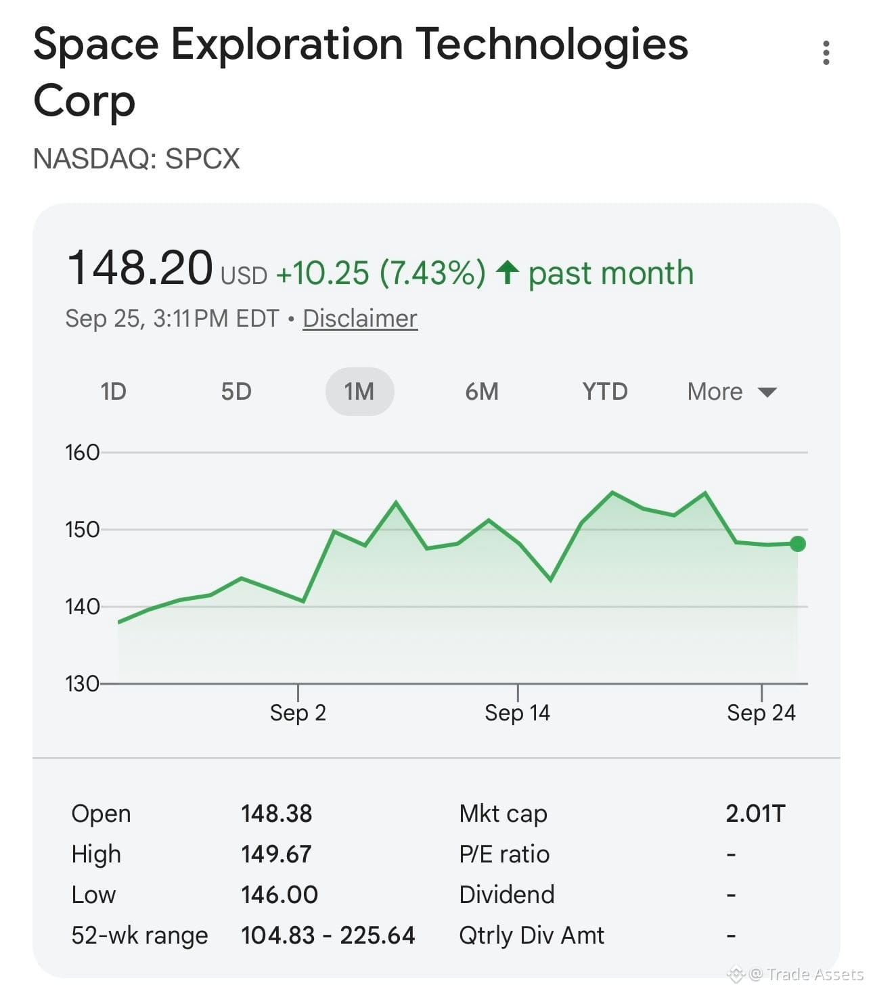Switch to the YTD chart range
This screenshot has height=991, width=873.
[605, 392]
